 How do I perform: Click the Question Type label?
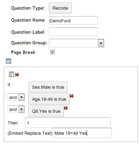coord(28,8)
